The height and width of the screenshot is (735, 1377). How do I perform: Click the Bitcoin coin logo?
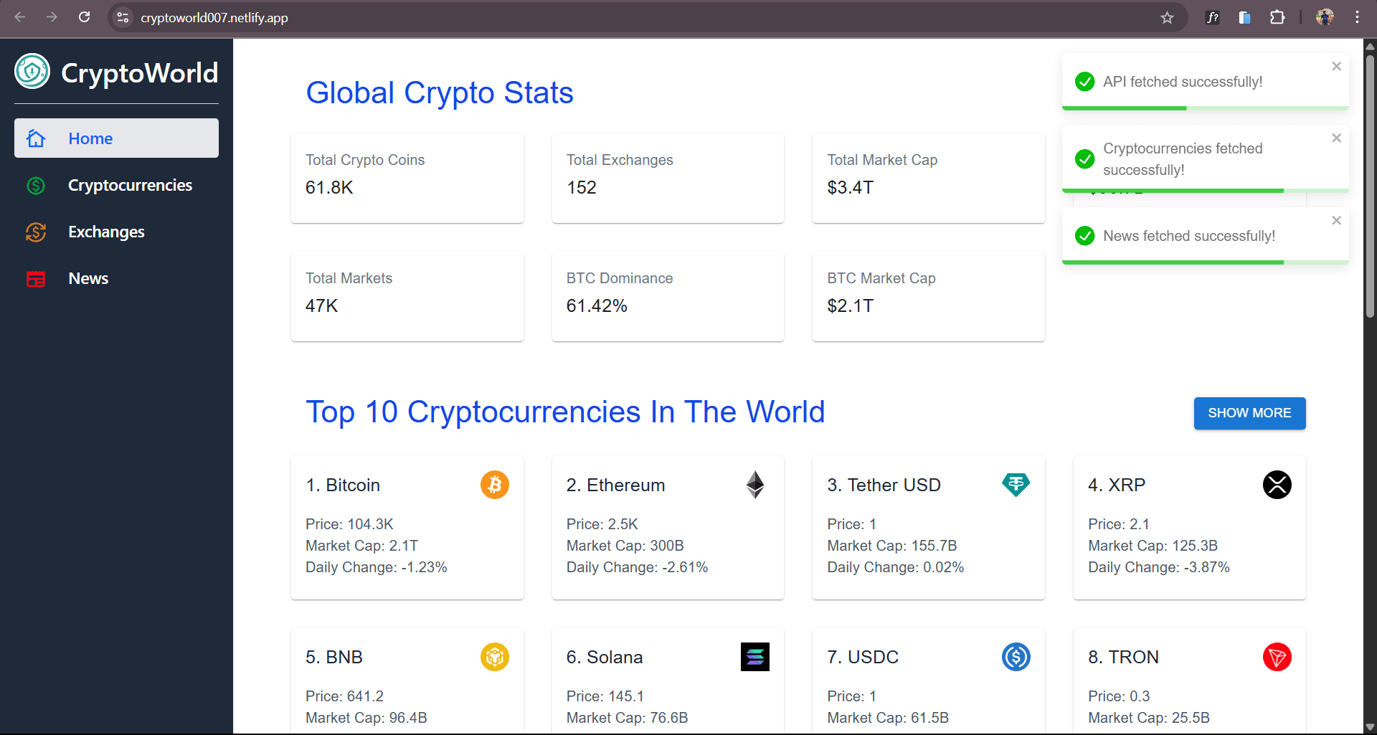(495, 485)
